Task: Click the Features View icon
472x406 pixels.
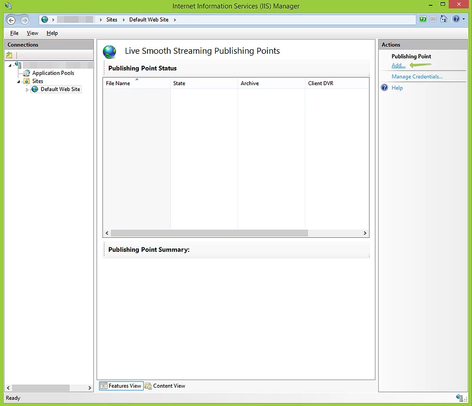Action: click(103, 386)
